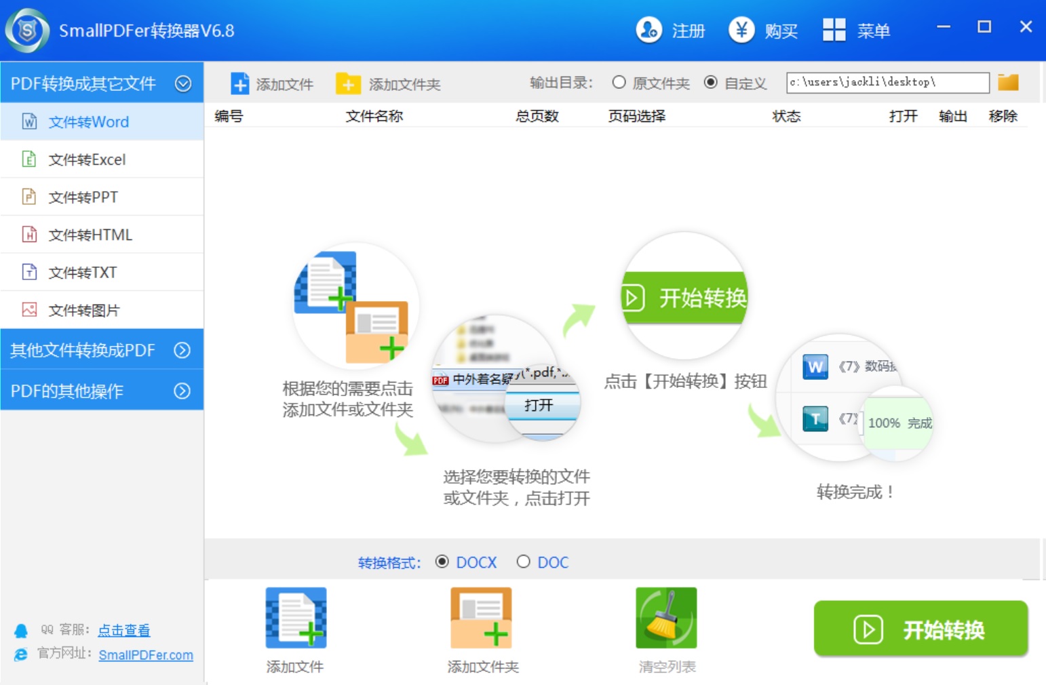Choose DOCX conversion format
Image resolution: width=1046 pixels, height=685 pixels.
pos(442,562)
